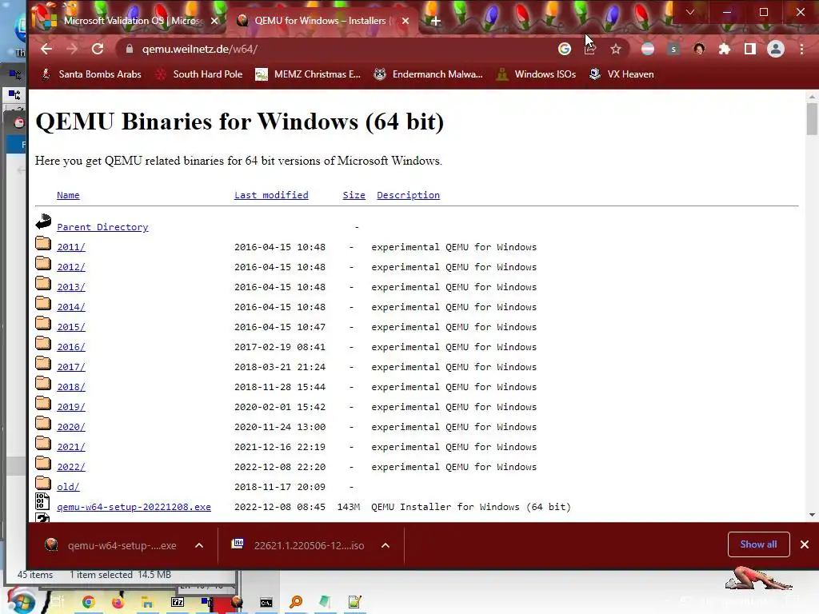The image size is (819, 614).
Task: Open Firefox from the taskbar
Action: pos(118,603)
